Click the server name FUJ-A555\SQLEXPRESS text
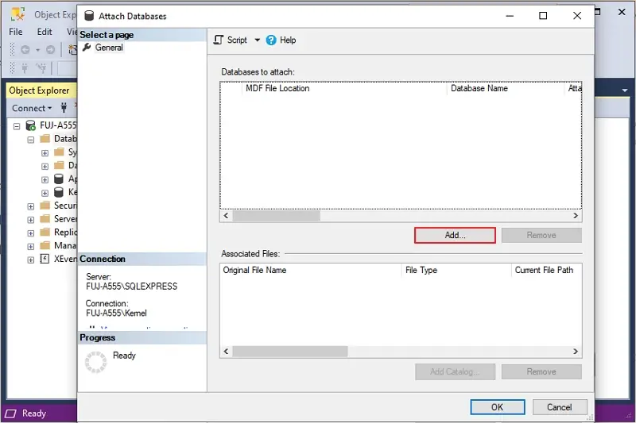 (131, 286)
